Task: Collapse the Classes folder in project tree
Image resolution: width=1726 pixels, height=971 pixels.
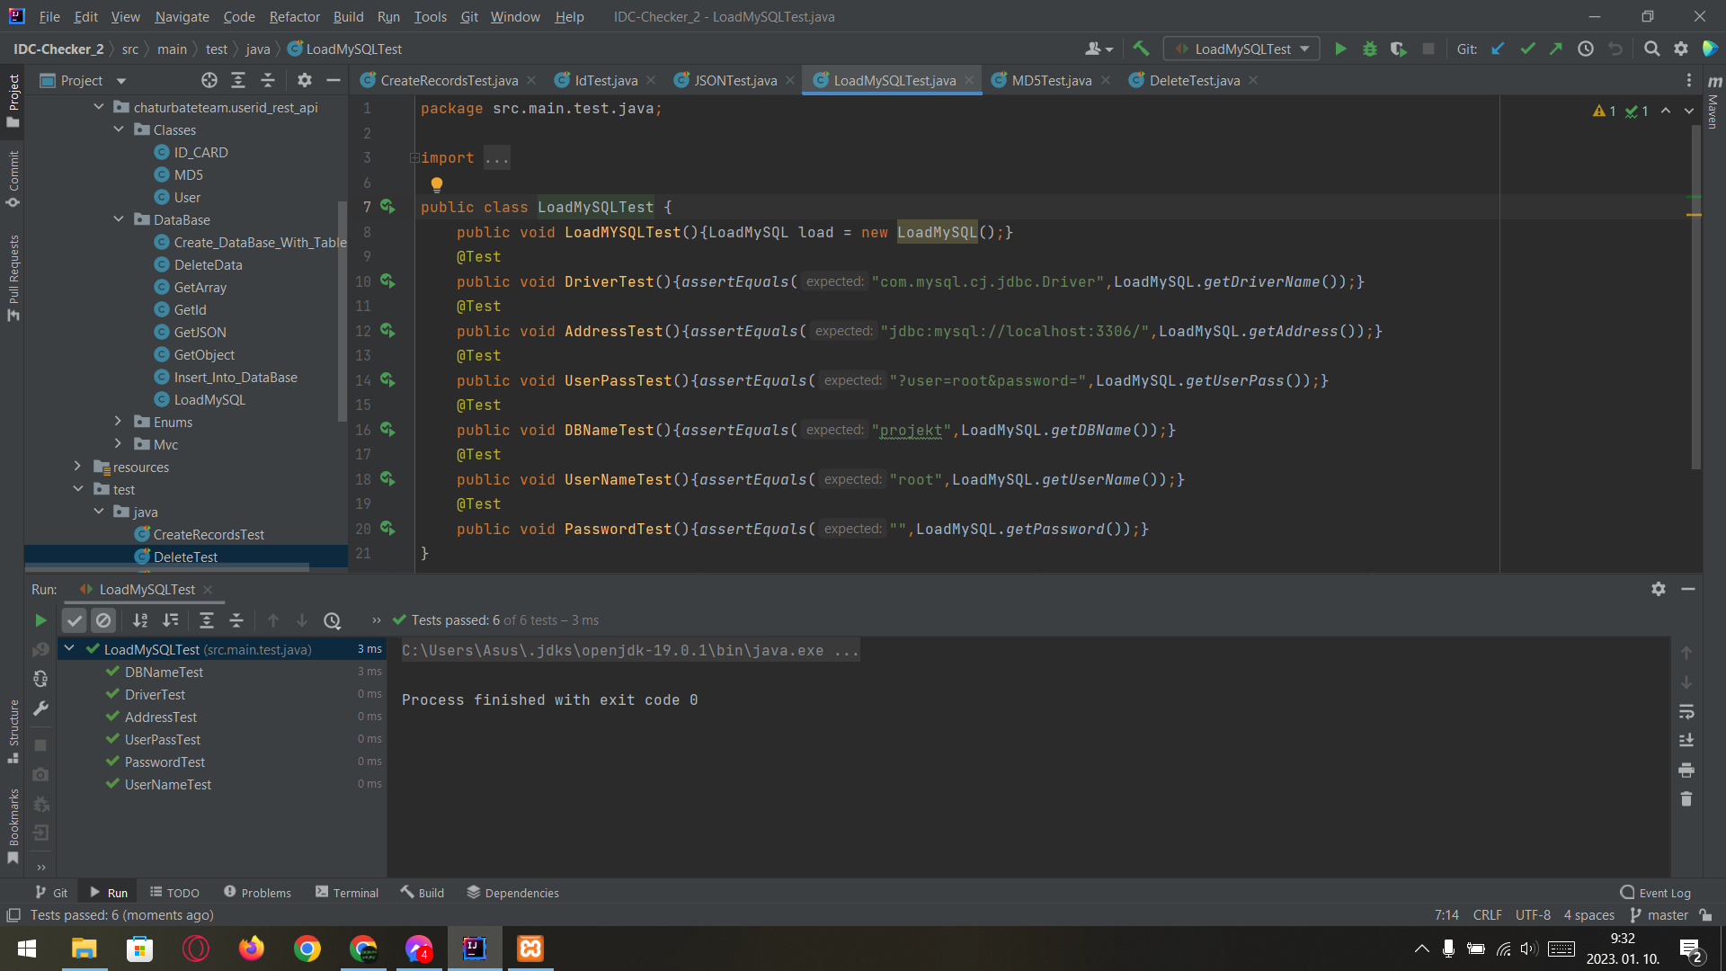Action: [x=119, y=129]
